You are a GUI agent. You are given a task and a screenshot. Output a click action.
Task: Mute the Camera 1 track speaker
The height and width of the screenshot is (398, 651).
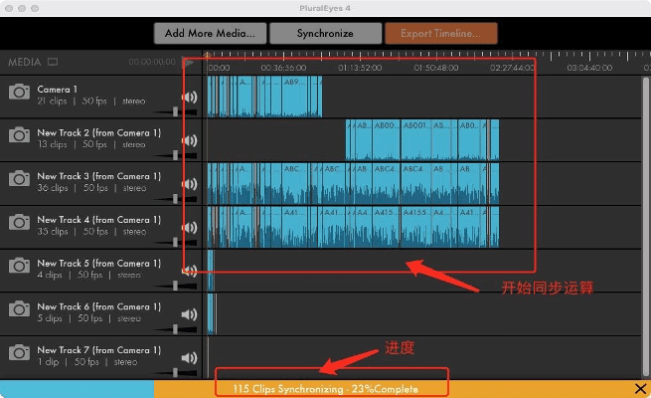coord(189,98)
